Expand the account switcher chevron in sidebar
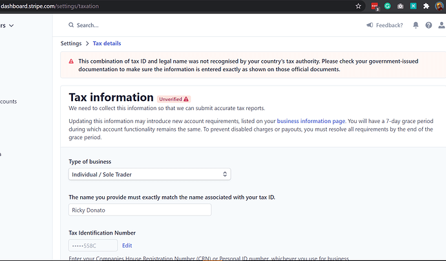Screen dimensions: 446x261 [x=11, y=25]
